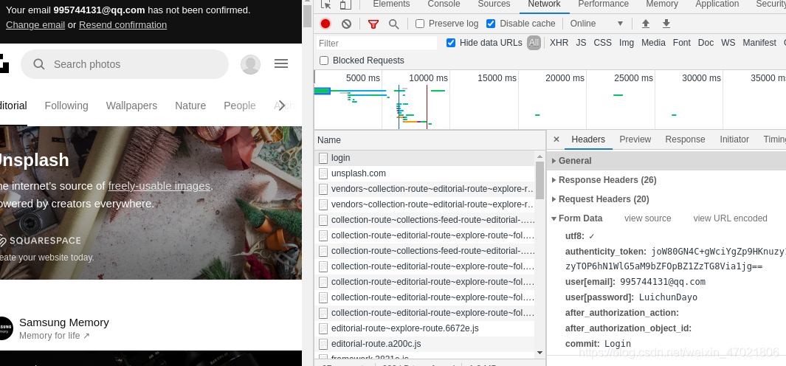Select editorial-route~explore-route.6672e.js request
This screenshot has height=366, width=786.
tap(424, 328)
